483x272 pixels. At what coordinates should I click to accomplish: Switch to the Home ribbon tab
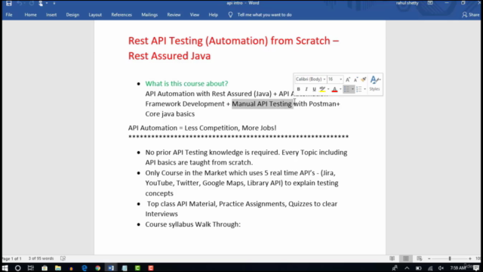click(30, 15)
